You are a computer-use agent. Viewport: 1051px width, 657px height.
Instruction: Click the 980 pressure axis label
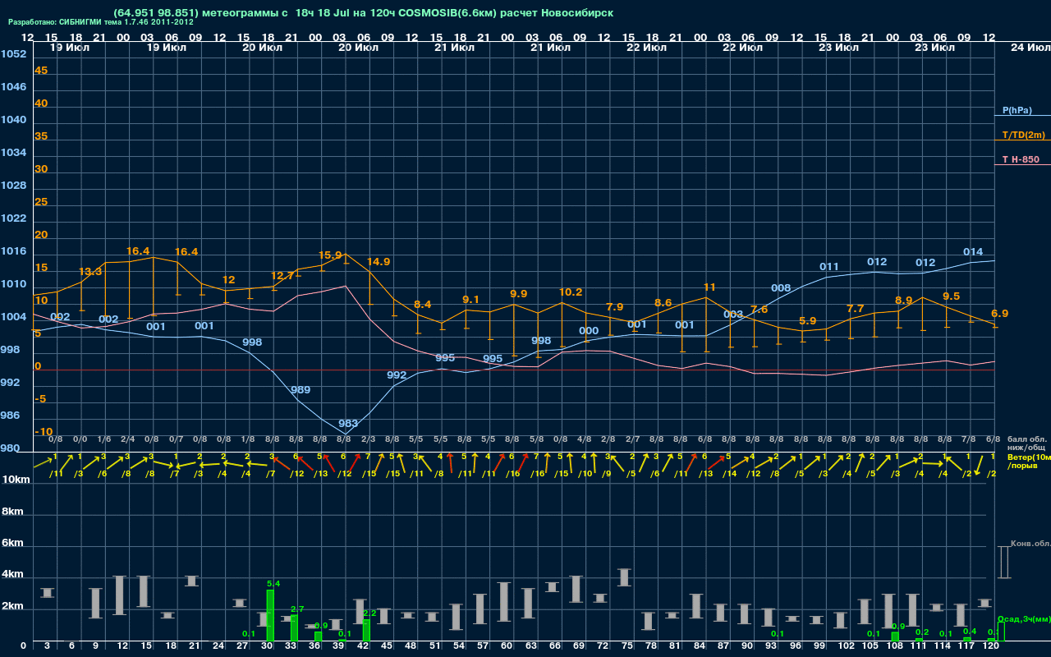point(10,448)
